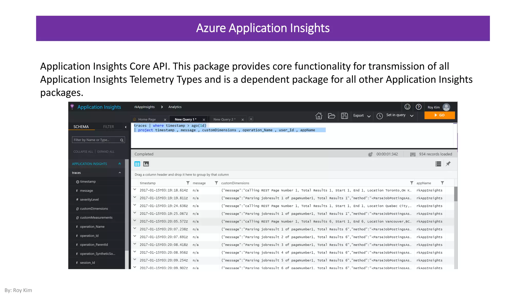Open saved queries folder icon
Image resolution: width=526 pixels, height=296 pixels.
332,116
